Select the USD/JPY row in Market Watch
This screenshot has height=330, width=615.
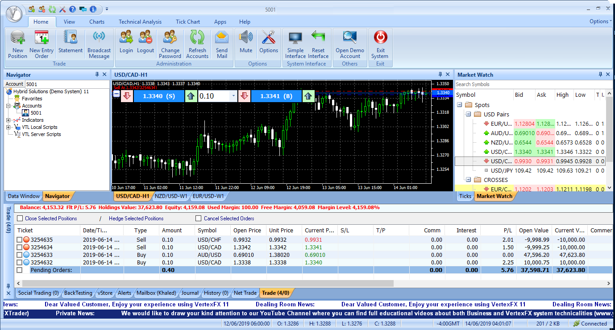(x=530, y=170)
